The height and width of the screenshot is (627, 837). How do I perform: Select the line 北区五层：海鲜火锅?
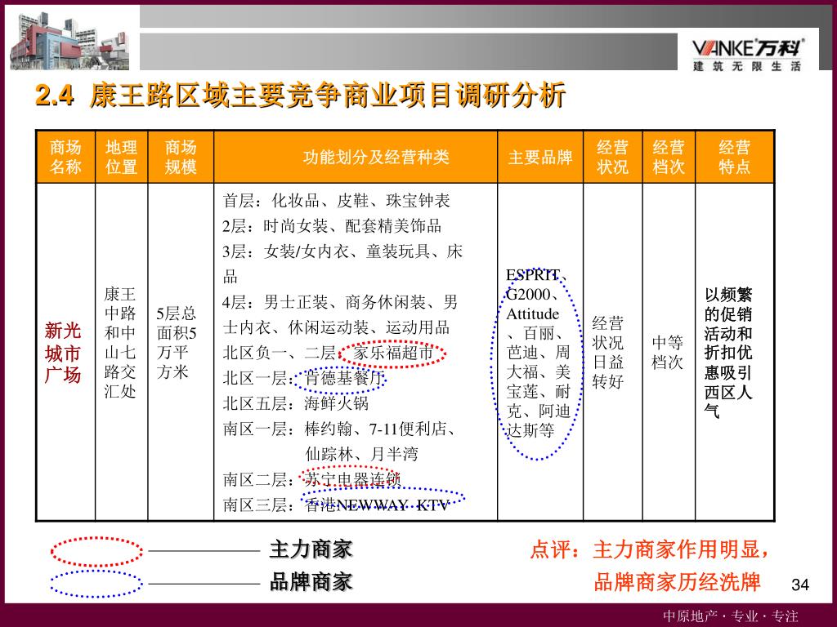(x=296, y=403)
